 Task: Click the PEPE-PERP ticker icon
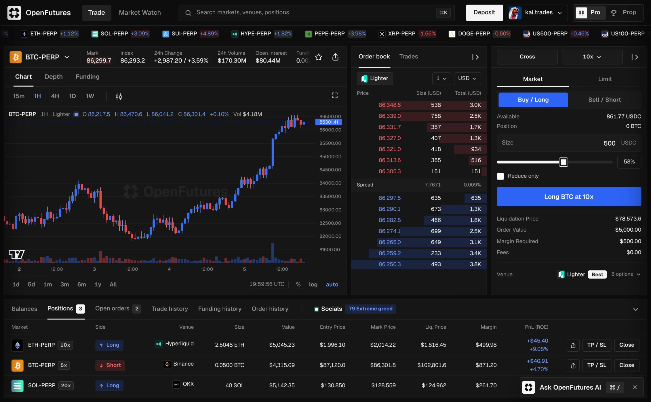tap(308, 34)
